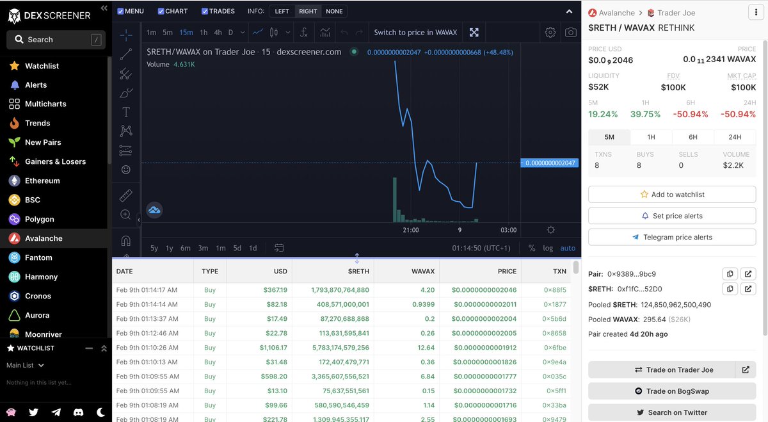The width and height of the screenshot is (768, 422).
Task: Open the emoji icons tool
Action: click(x=125, y=170)
